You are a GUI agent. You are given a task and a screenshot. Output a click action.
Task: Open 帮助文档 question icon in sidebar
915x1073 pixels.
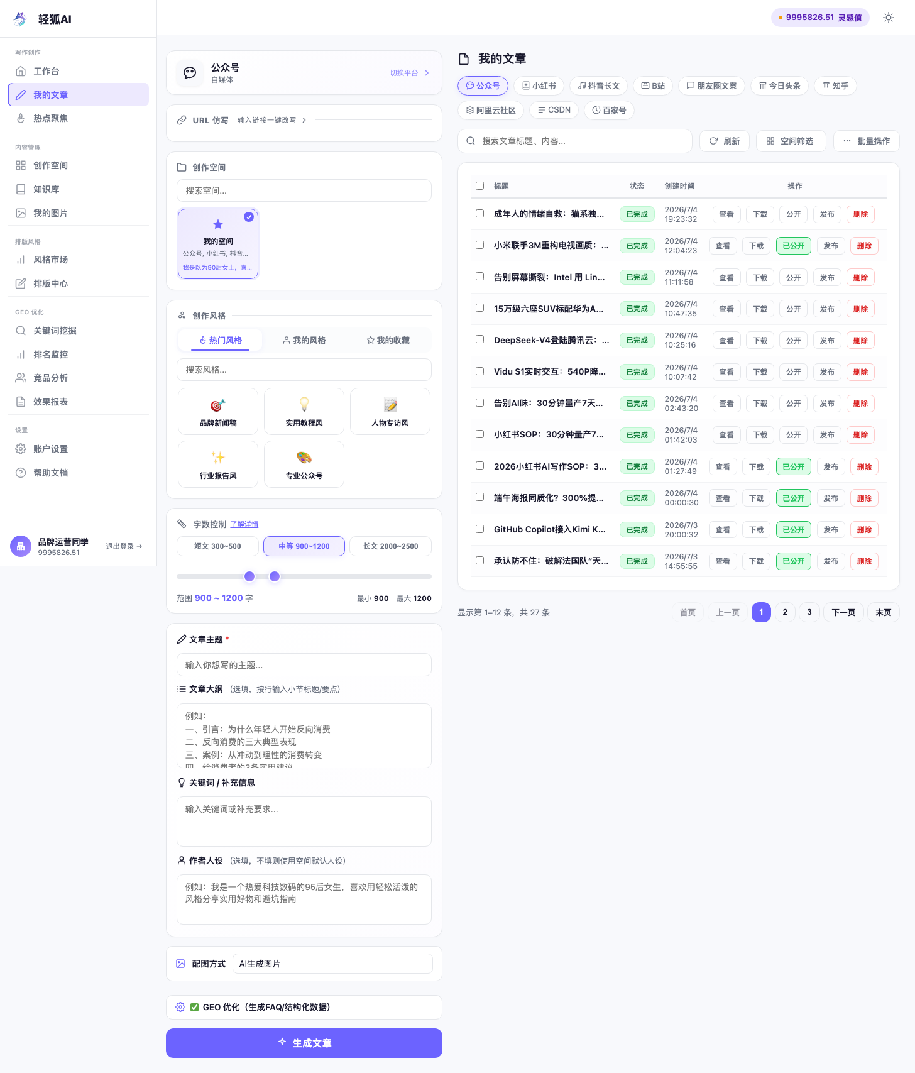(x=21, y=473)
